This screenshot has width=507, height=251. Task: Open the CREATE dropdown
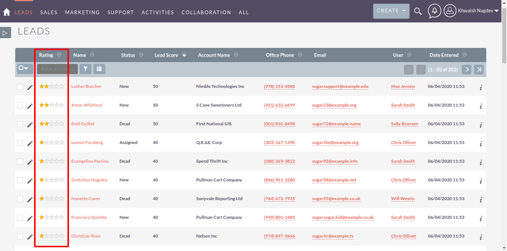391,11
